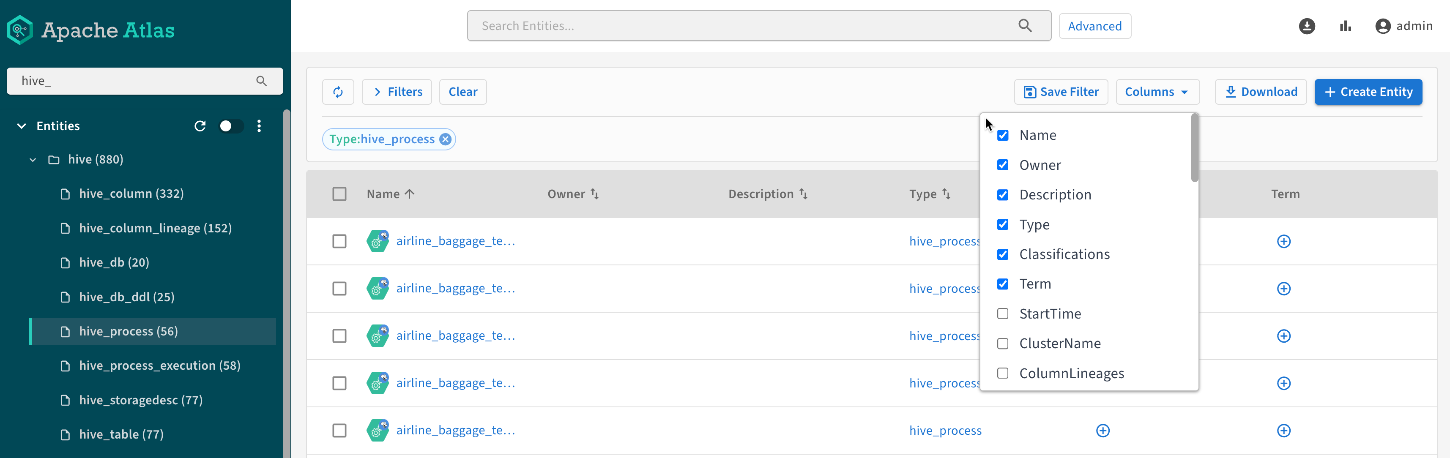Click the refresh results icon button
The width and height of the screenshot is (1450, 458).
338,92
